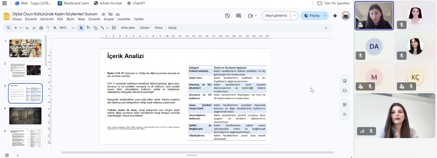The image size is (437, 158).
Task: Star the presentation title
Action: [x=104, y=14]
